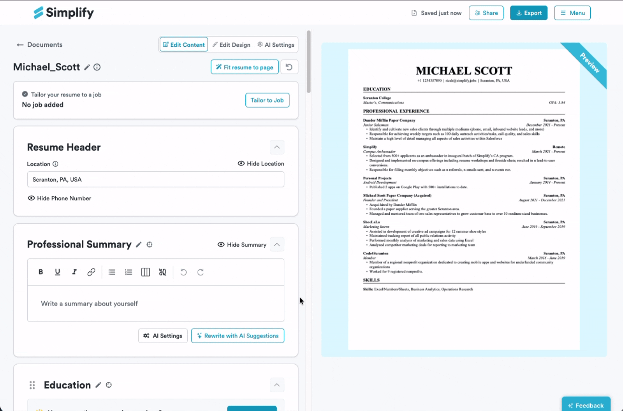Undo the last summary edit

click(x=183, y=272)
